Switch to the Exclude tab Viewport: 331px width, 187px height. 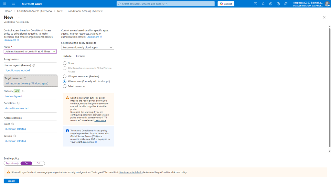pyautogui.click(x=80, y=56)
